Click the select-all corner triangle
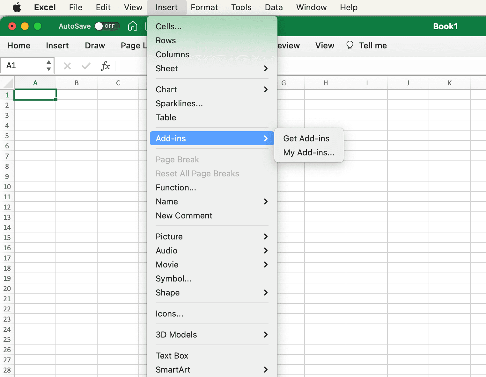The width and height of the screenshot is (486, 377). point(8,83)
